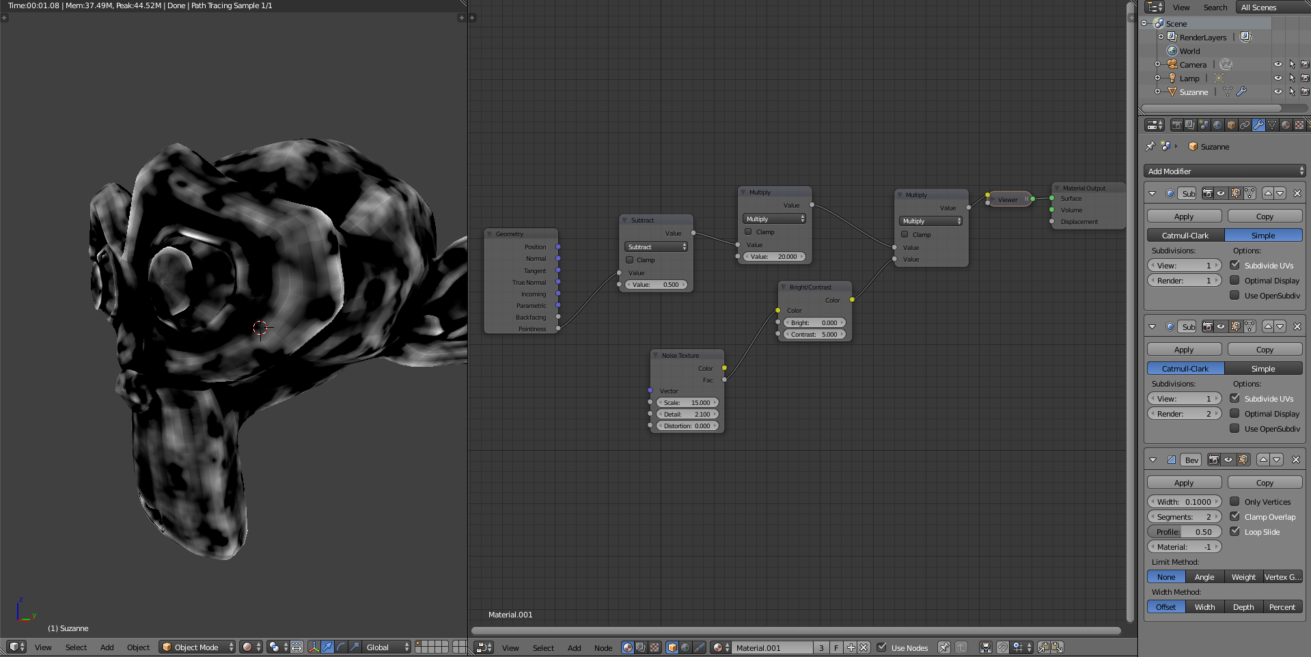Open the node editor Node menu
The image size is (1311, 657).
pos(603,648)
